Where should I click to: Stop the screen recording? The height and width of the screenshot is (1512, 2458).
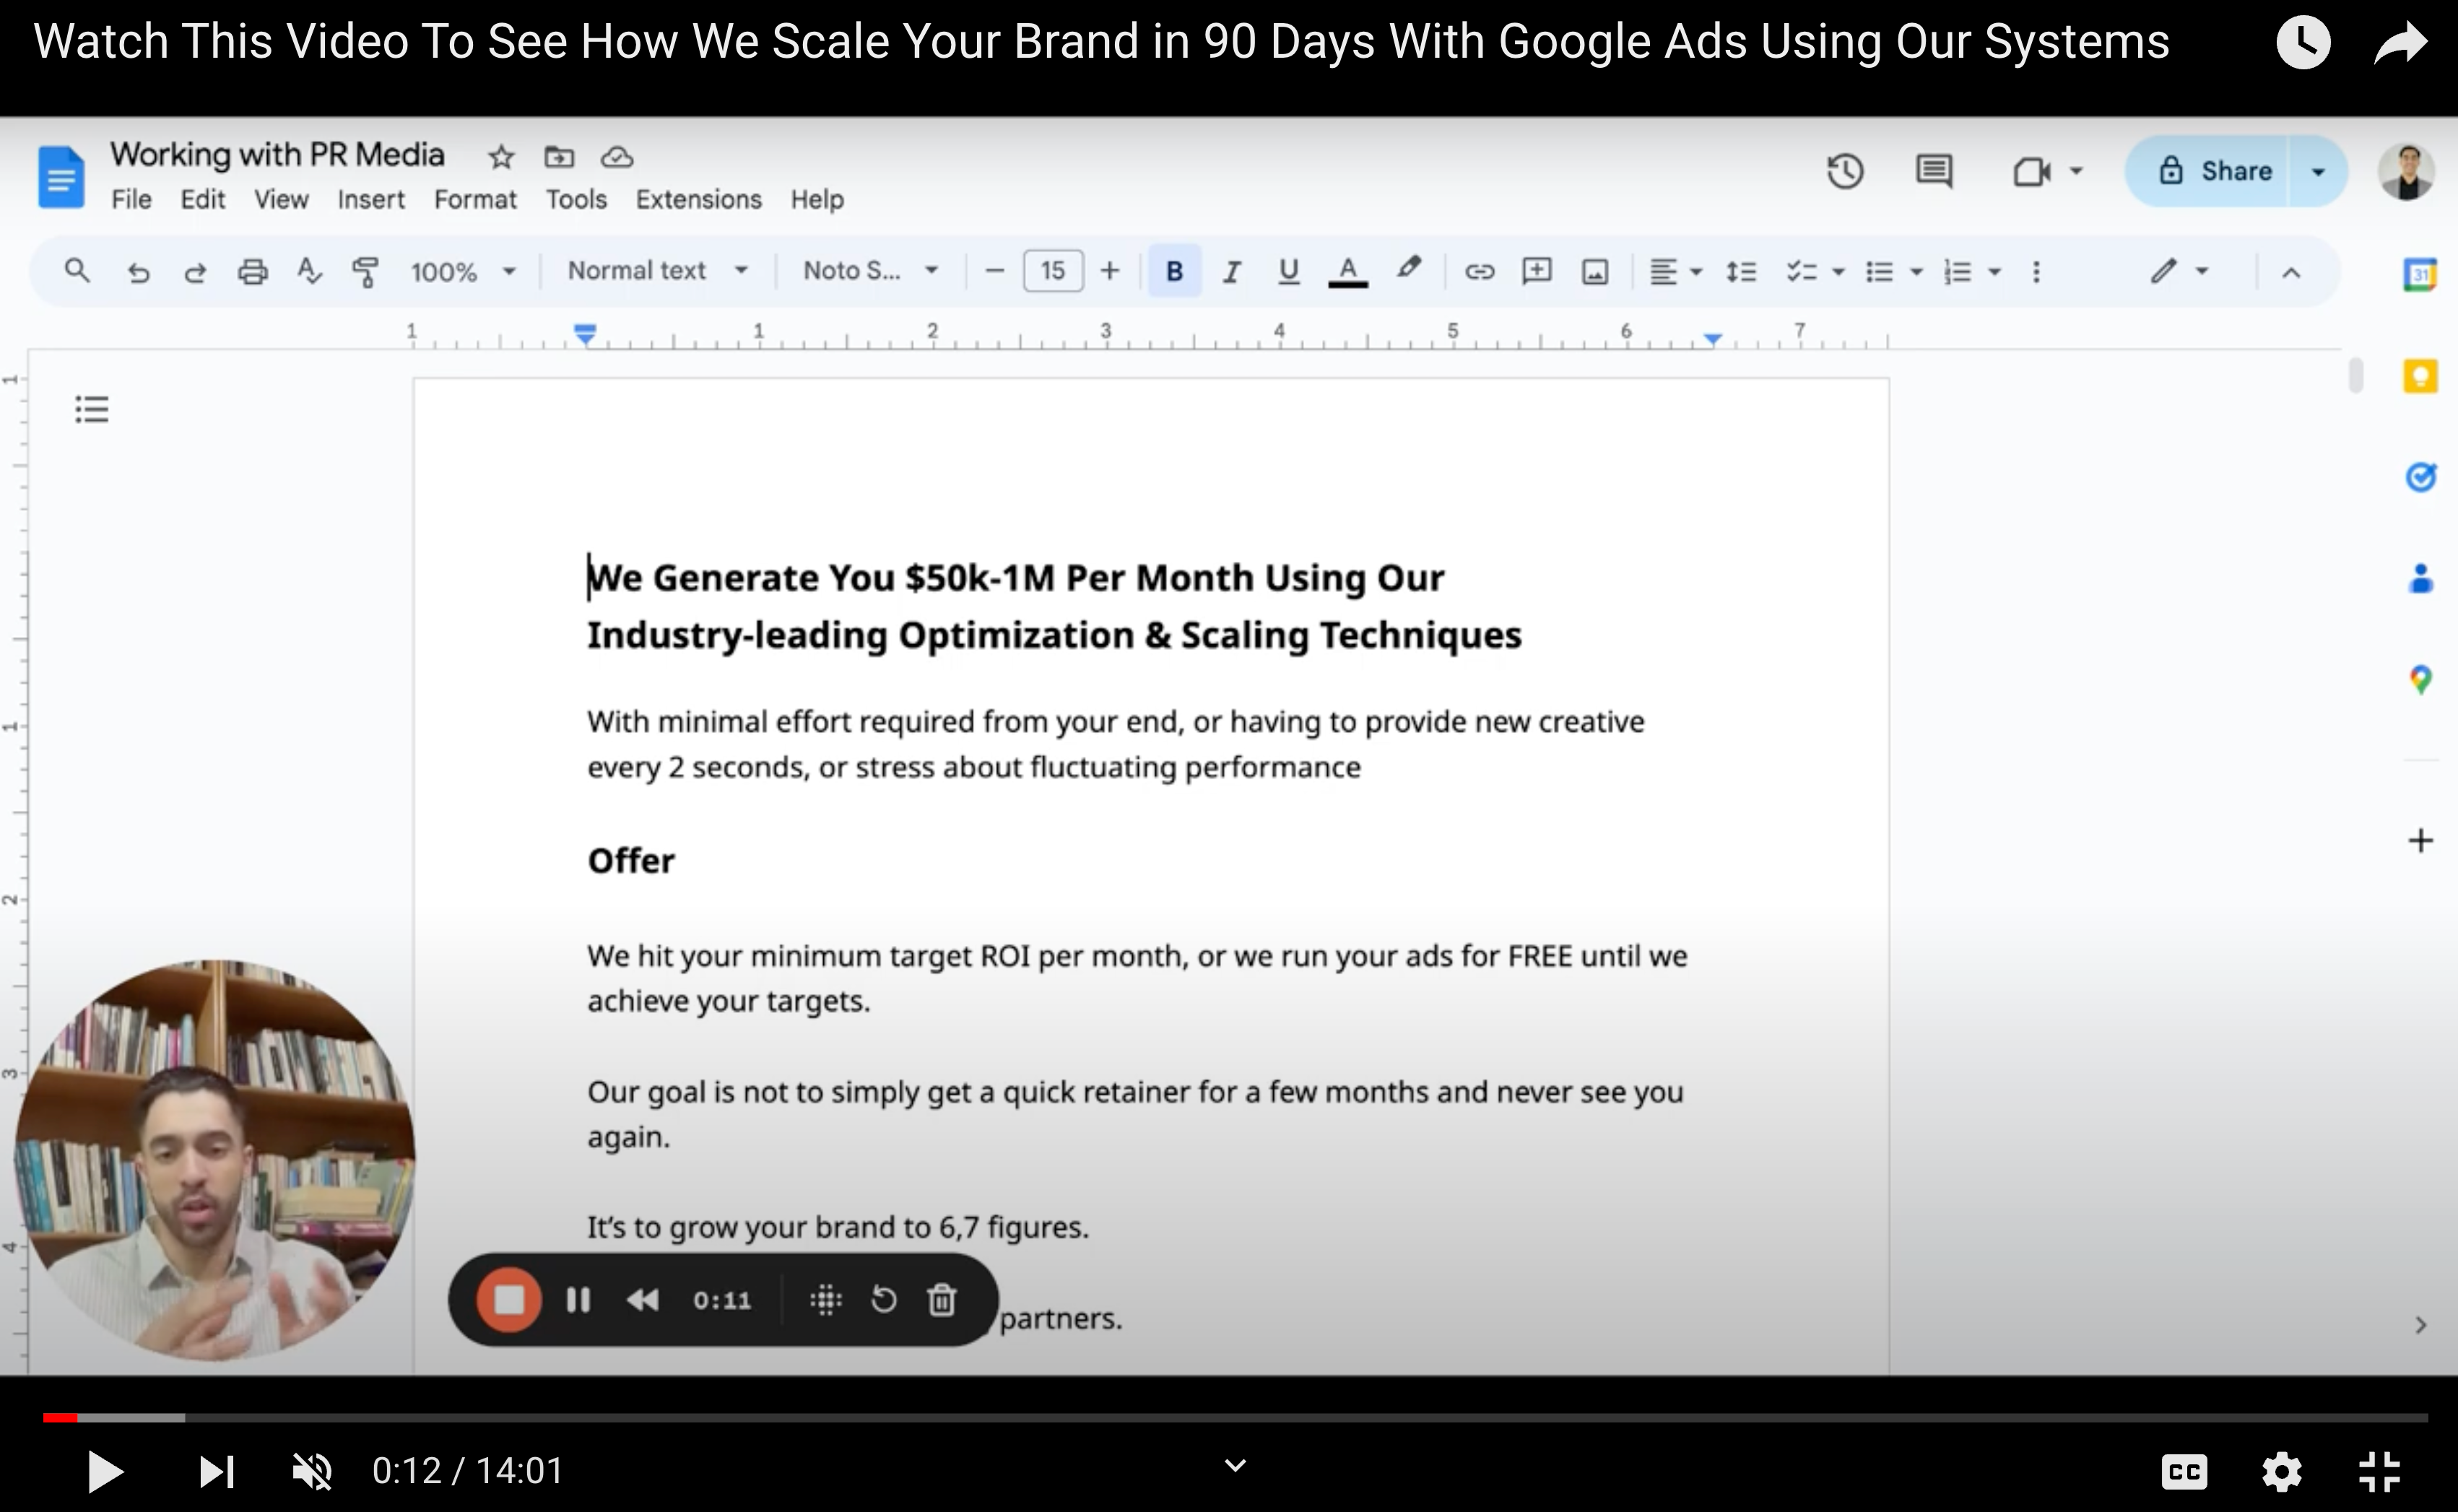coord(509,1300)
